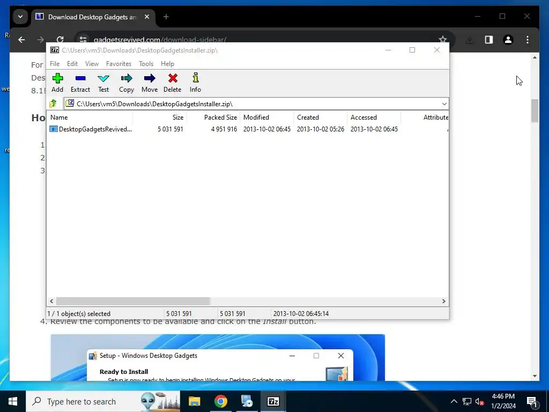
Task: Click Chrome's forward navigation arrow
Action: [41, 40]
